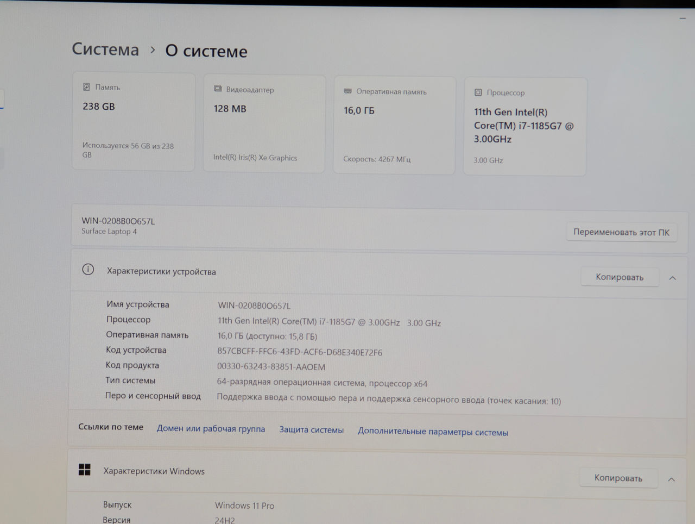Select the Тип системы 64-разрядная value
695x524 pixels.
[322, 383]
